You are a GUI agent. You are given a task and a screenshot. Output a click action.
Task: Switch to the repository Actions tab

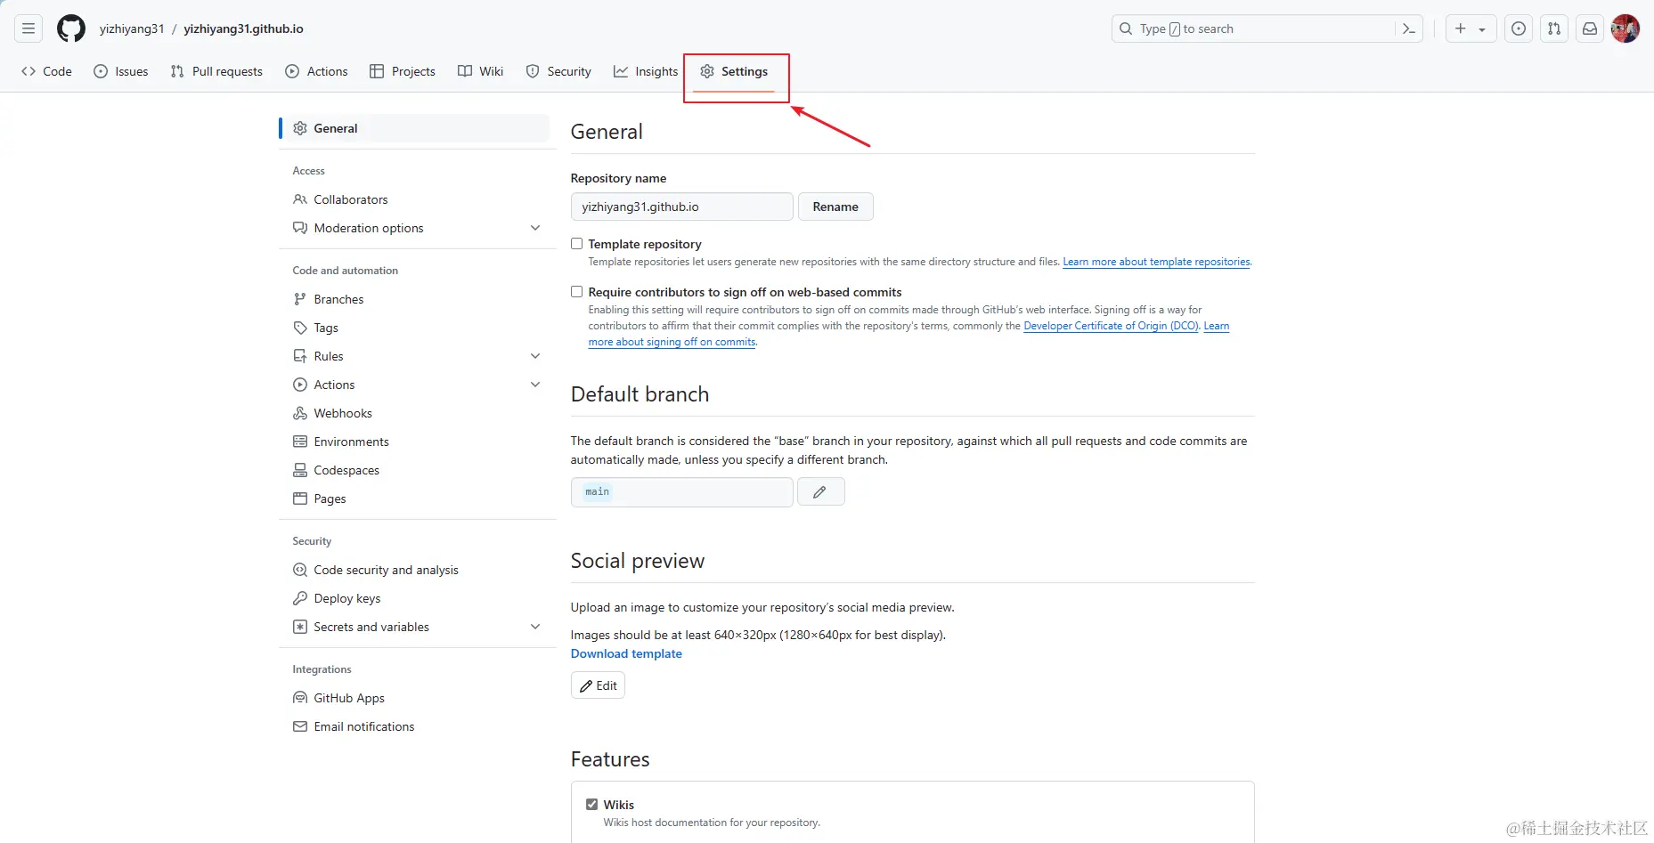click(x=316, y=71)
